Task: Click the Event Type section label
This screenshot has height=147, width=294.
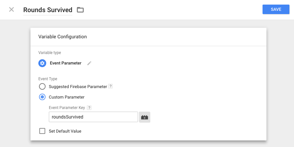Action: [x=48, y=79]
